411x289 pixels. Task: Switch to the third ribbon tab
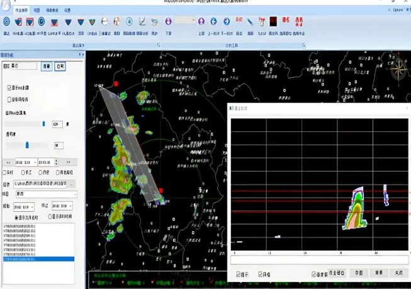52,10
